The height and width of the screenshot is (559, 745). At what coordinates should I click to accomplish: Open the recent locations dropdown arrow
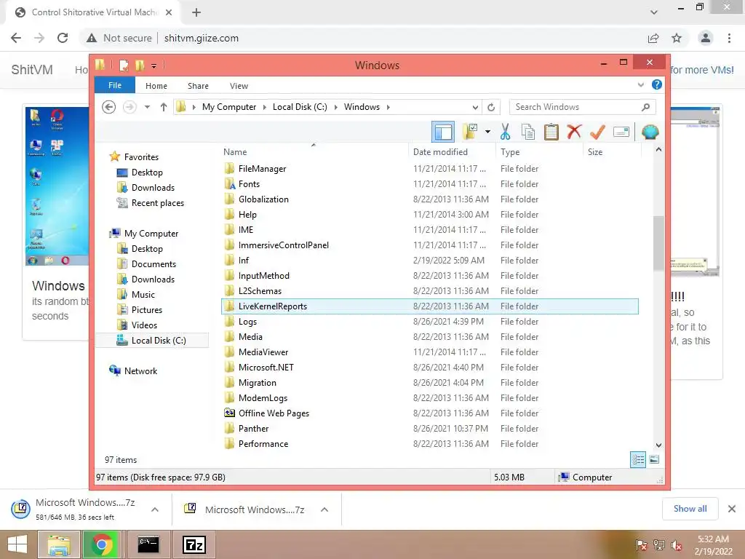coord(147,107)
